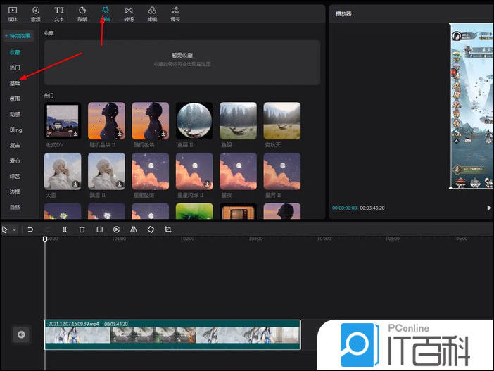
Task: Click the mirror flip icon in timeline toolbar
Action: (x=134, y=229)
